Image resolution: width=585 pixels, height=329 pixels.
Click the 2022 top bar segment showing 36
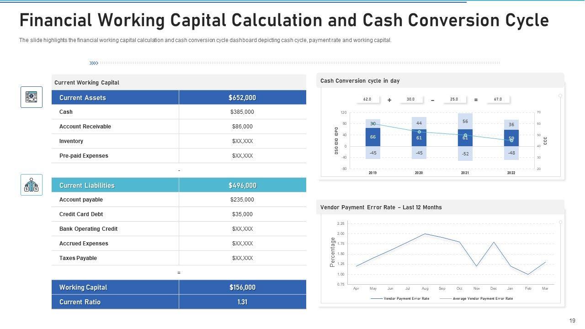pos(511,124)
